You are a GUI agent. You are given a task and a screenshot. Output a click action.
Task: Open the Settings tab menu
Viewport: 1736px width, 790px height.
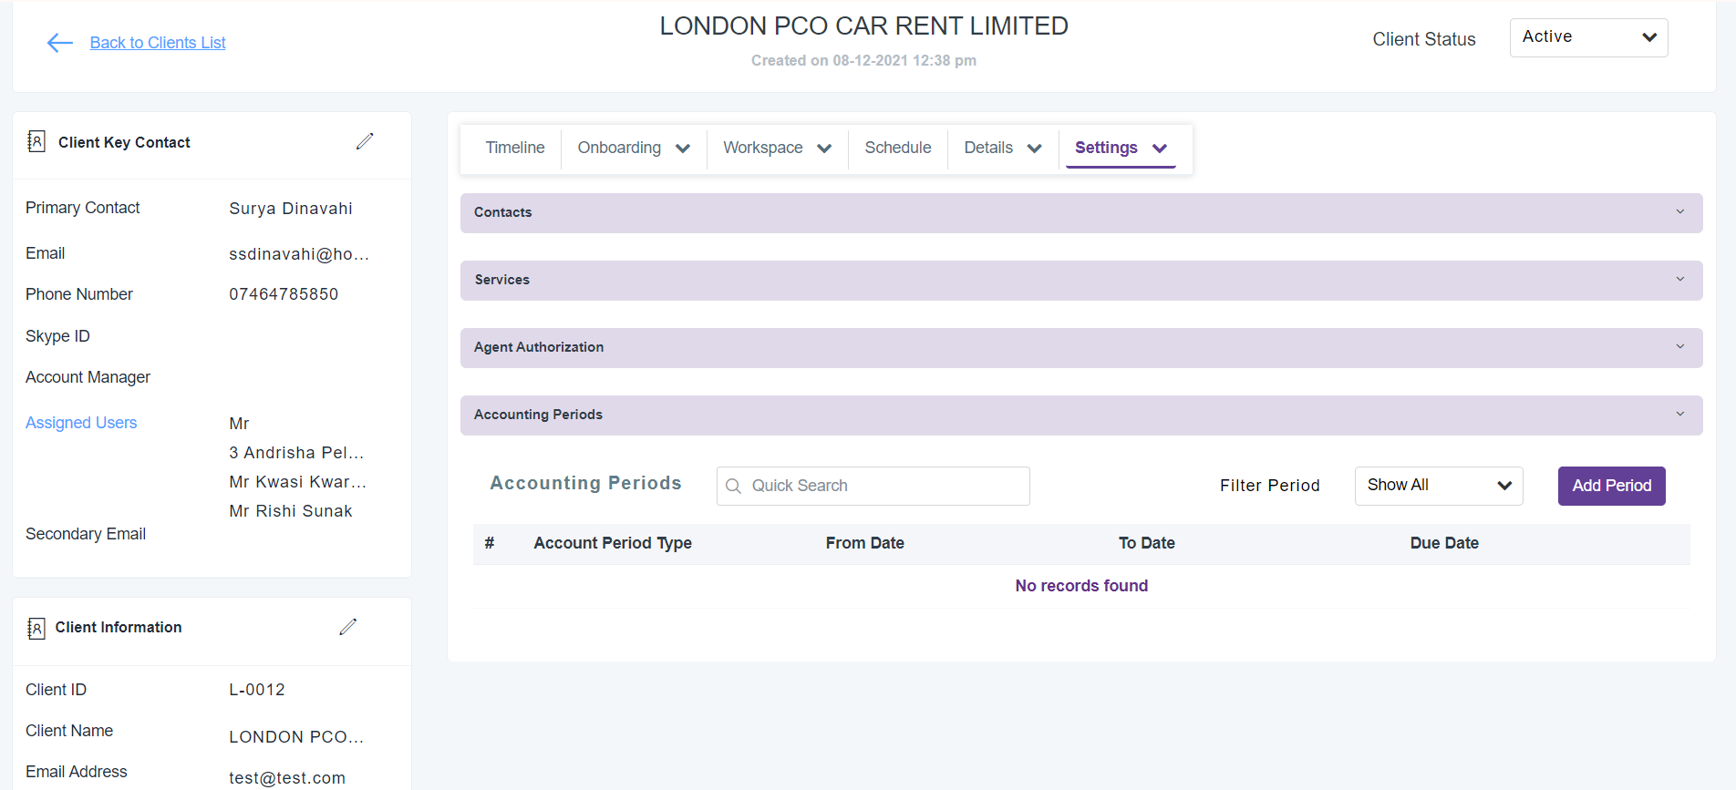pyautogui.click(x=1121, y=148)
